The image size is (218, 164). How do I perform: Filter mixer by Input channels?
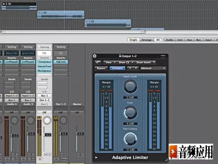click(x=208, y=40)
